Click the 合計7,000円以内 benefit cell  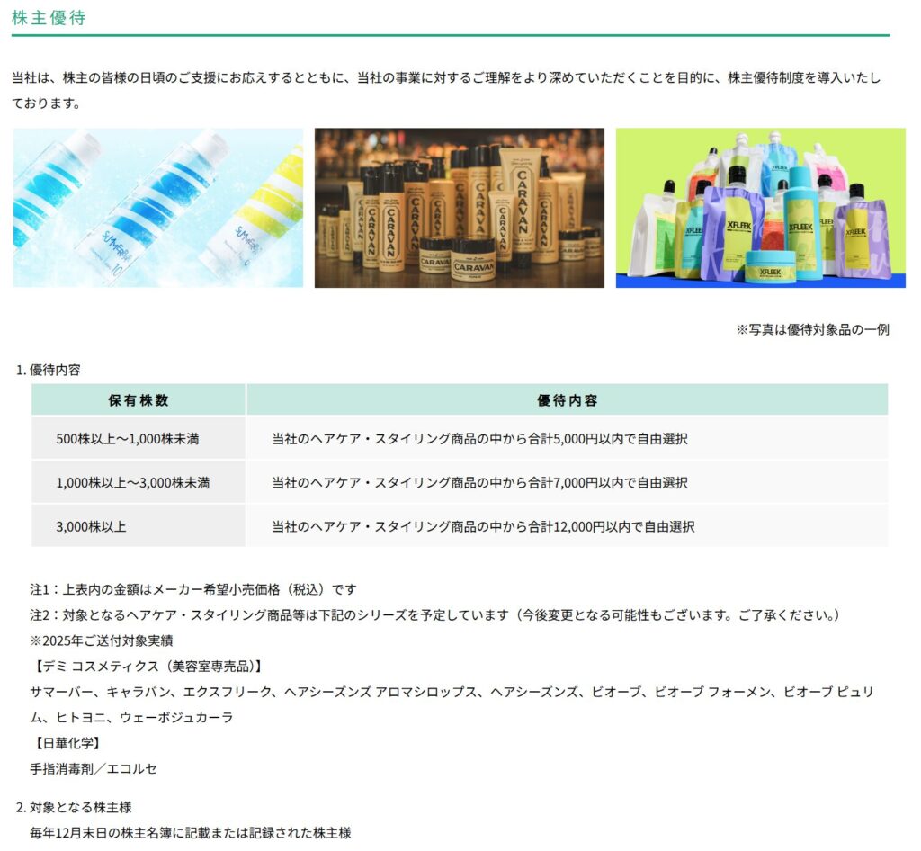[568, 483]
